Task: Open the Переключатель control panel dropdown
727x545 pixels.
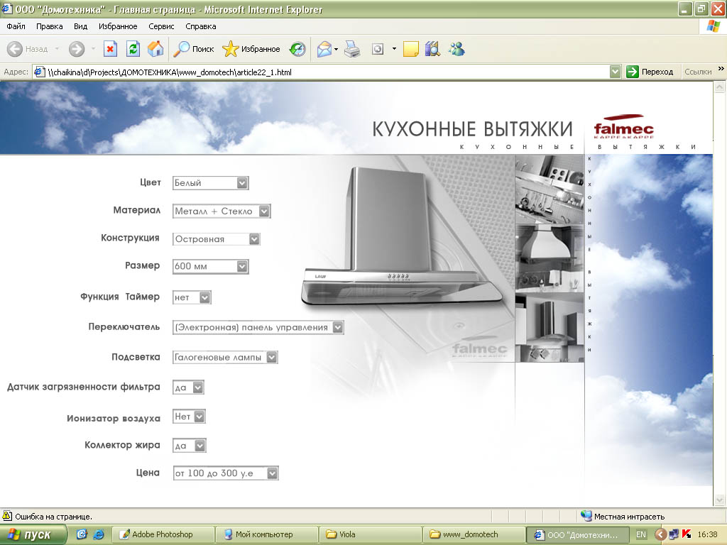Action: 337,327
